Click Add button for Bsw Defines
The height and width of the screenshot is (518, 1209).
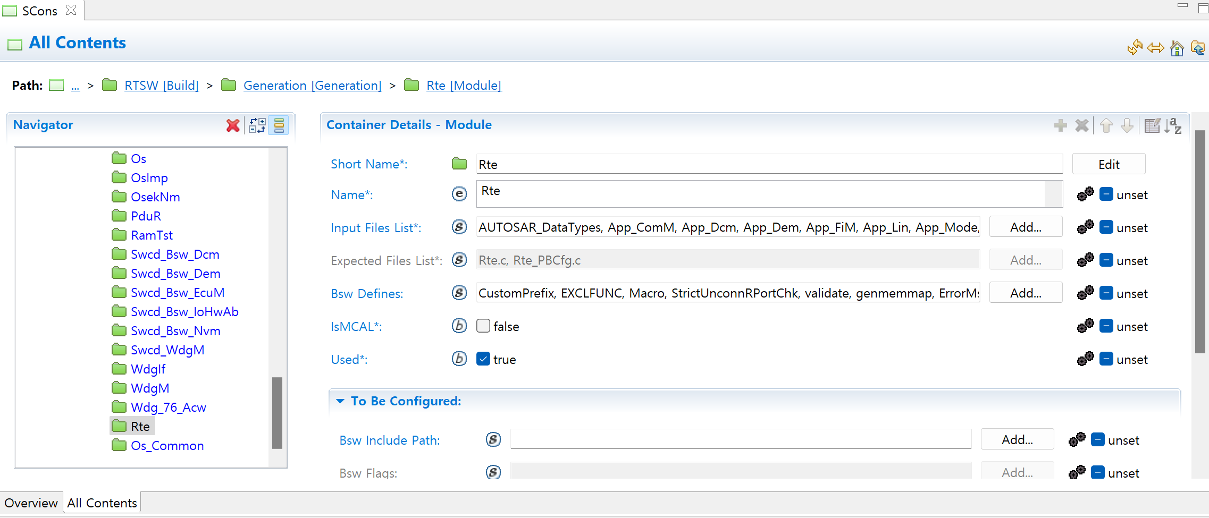click(x=1026, y=293)
